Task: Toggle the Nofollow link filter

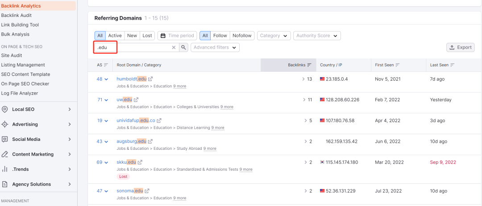Action: click(242, 36)
